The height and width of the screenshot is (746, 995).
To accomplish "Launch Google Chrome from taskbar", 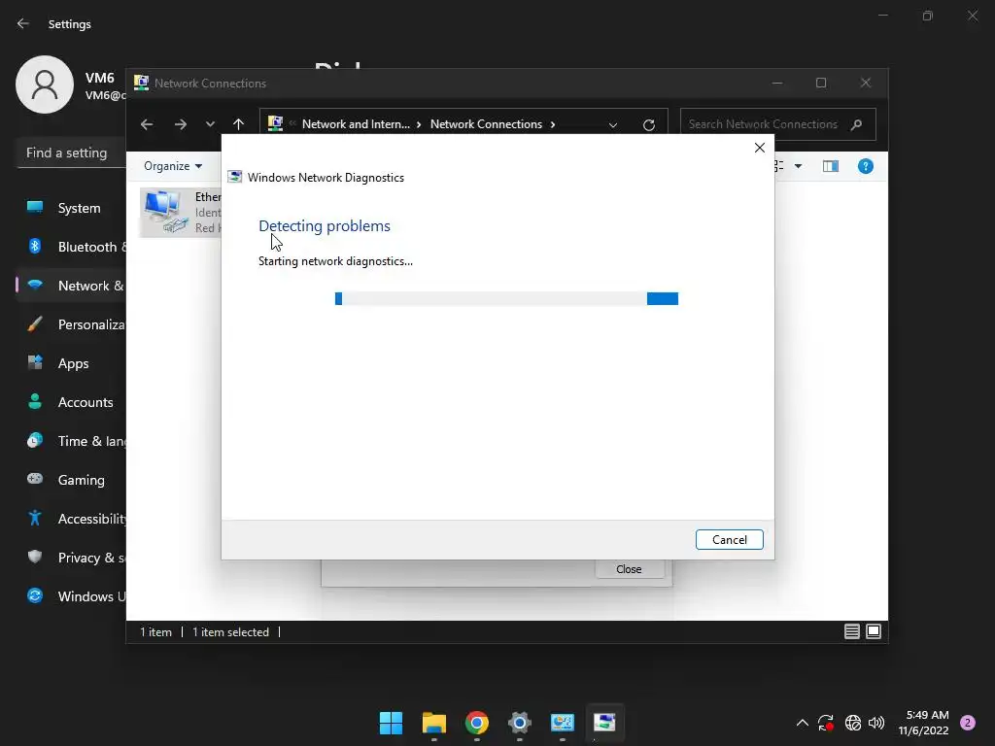I will 476,723.
